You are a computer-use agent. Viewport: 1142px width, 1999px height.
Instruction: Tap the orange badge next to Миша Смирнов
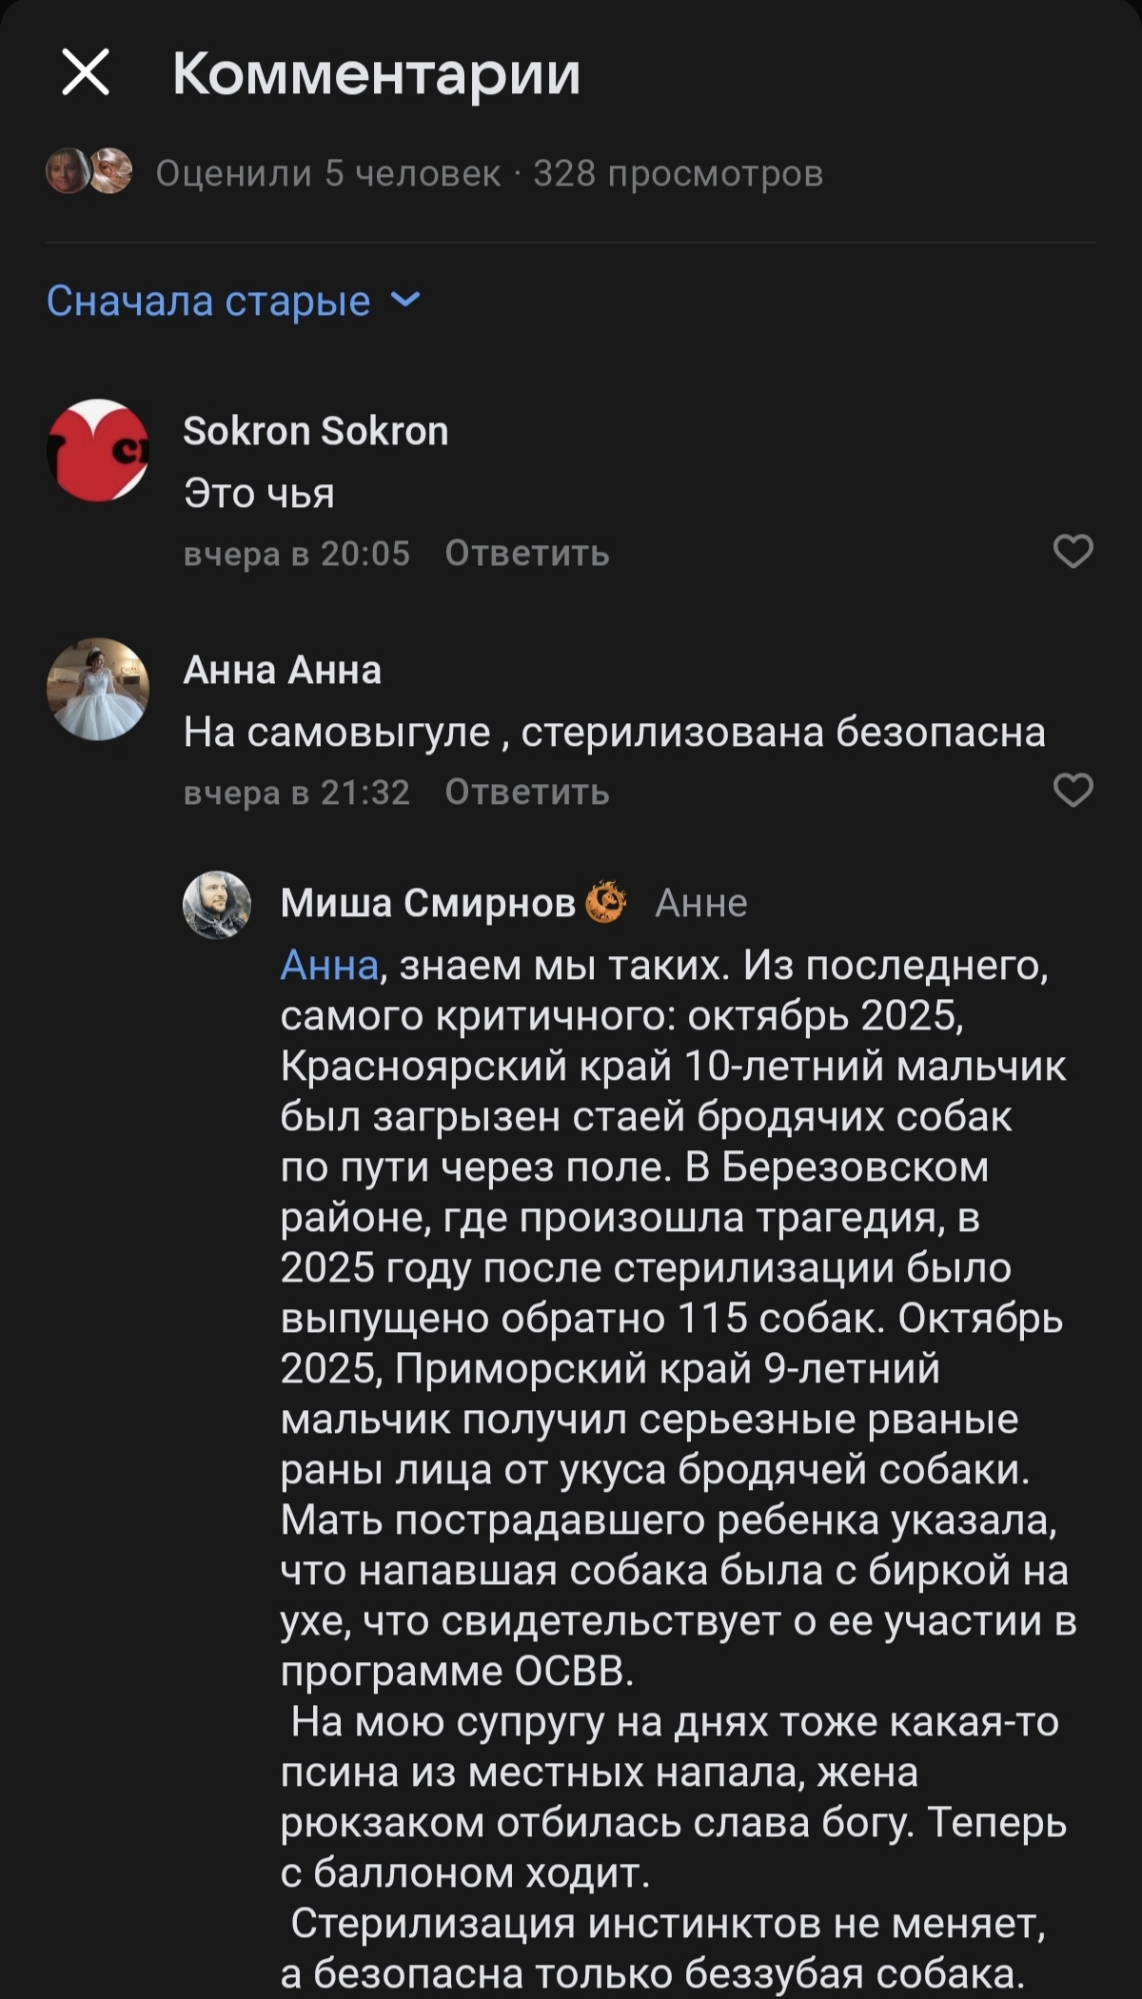point(605,902)
